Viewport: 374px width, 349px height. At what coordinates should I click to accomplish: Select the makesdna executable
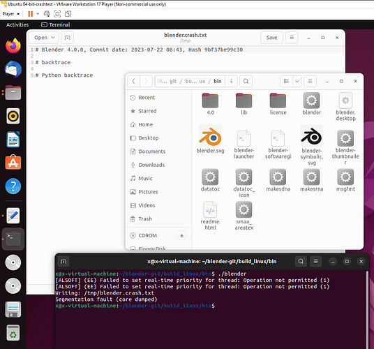278,180
